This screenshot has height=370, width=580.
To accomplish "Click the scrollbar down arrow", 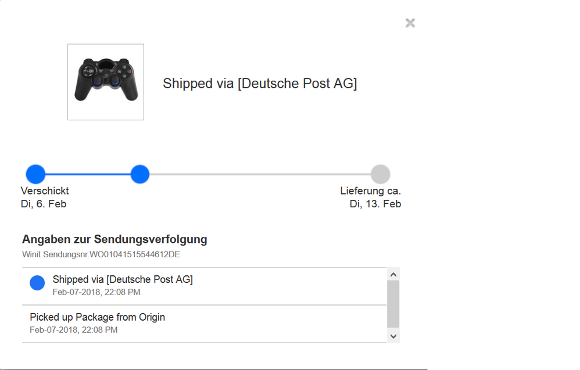I will click(x=393, y=336).
